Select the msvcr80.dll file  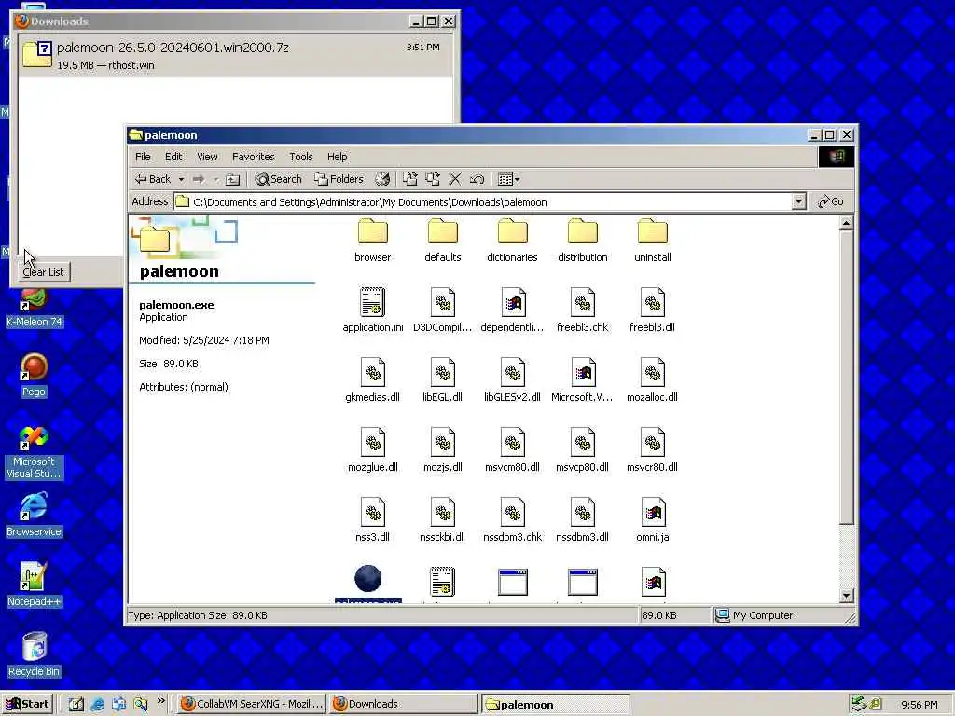click(x=652, y=450)
